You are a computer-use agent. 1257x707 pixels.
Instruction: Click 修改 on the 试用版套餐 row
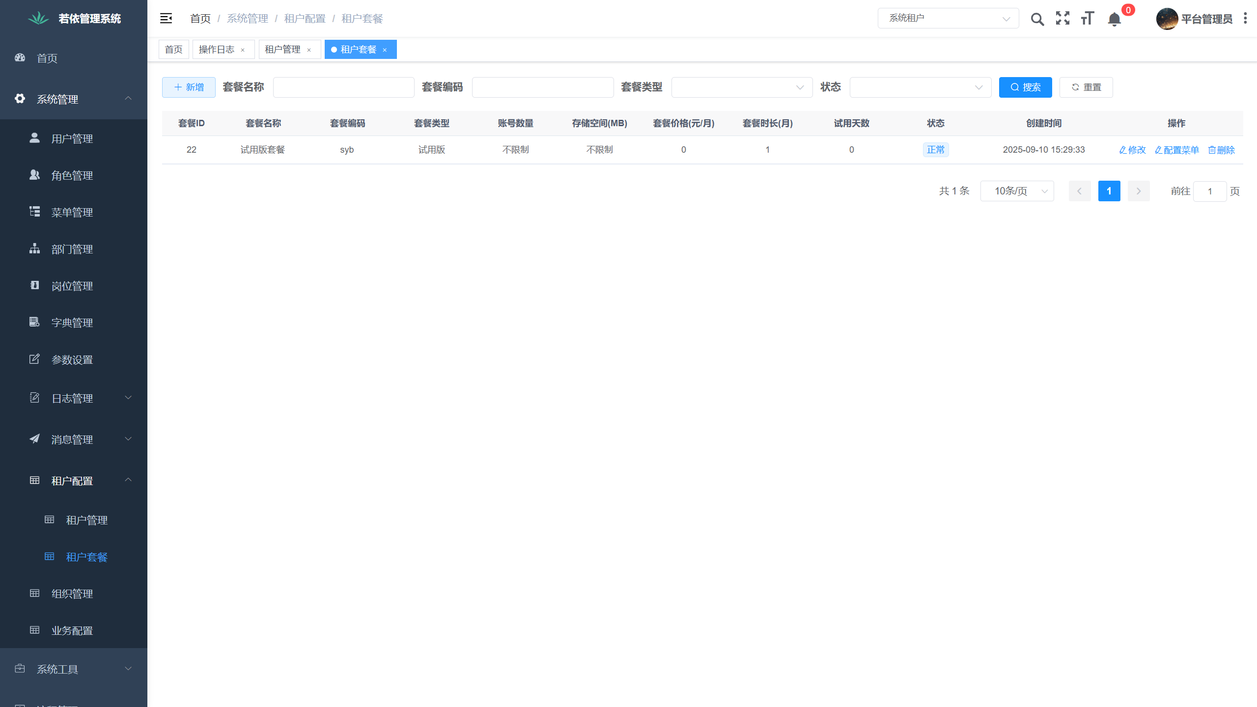(1132, 150)
